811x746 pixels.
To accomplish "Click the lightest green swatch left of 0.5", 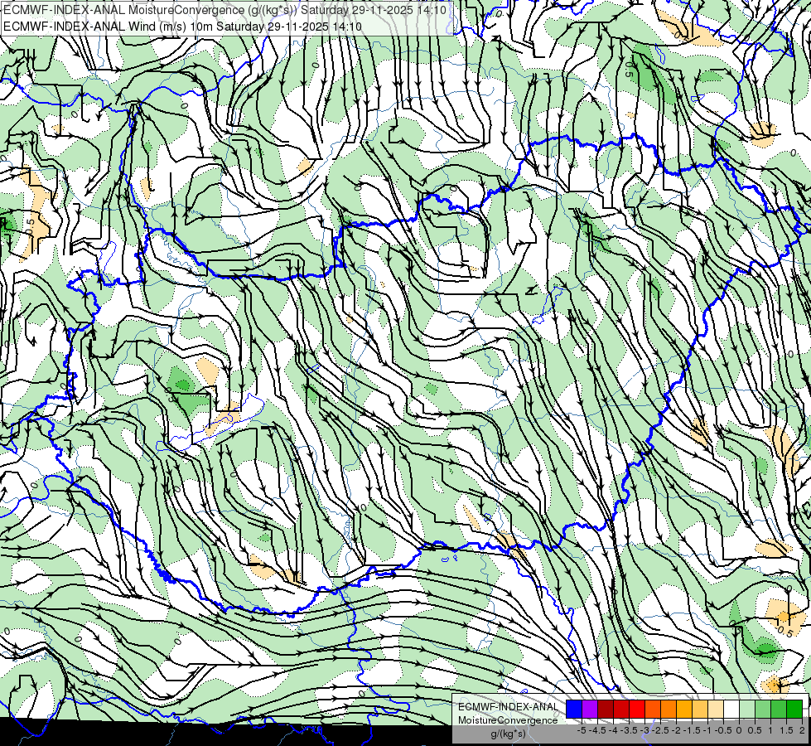I will (x=747, y=710).
